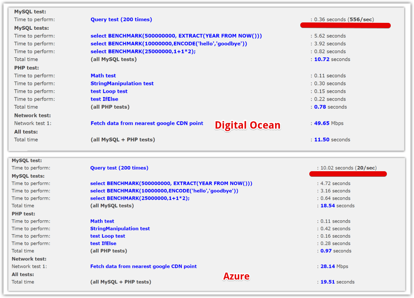
Task: Click the "0.22 seconds" IfElse result
Action: point(330,99)
